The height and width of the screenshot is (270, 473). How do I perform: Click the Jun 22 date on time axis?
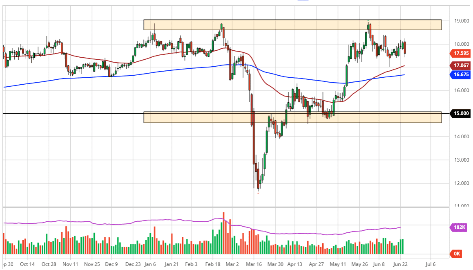point(400,264)
